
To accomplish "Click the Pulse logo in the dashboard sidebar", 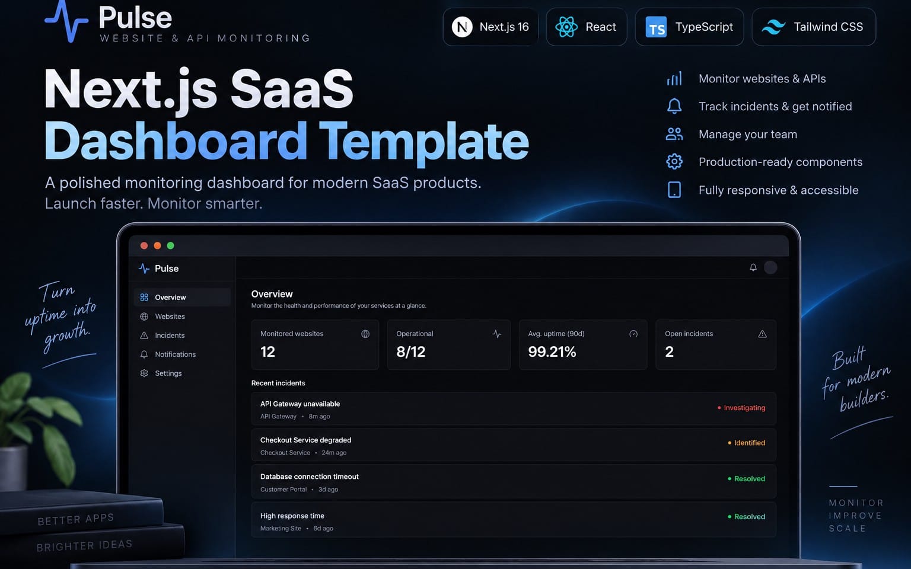I will point(158,268).
